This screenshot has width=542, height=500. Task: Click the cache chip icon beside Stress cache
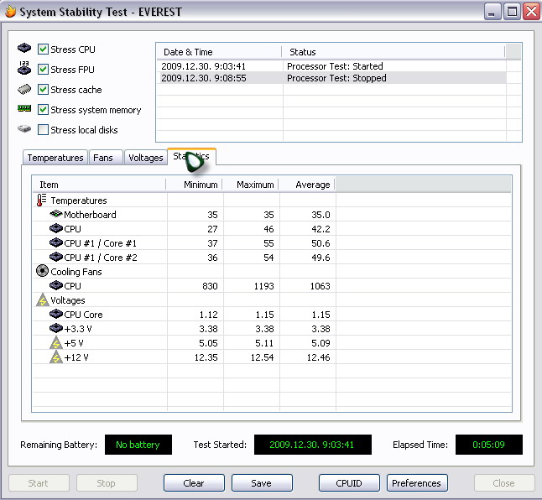pos(24,90)
